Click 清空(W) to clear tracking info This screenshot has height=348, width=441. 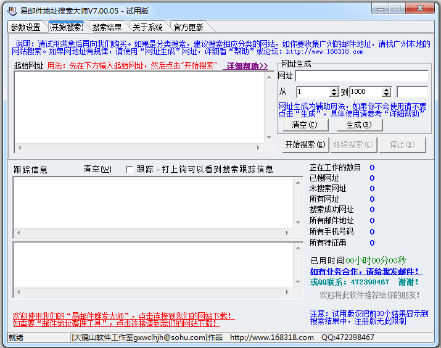coord(97,169)
